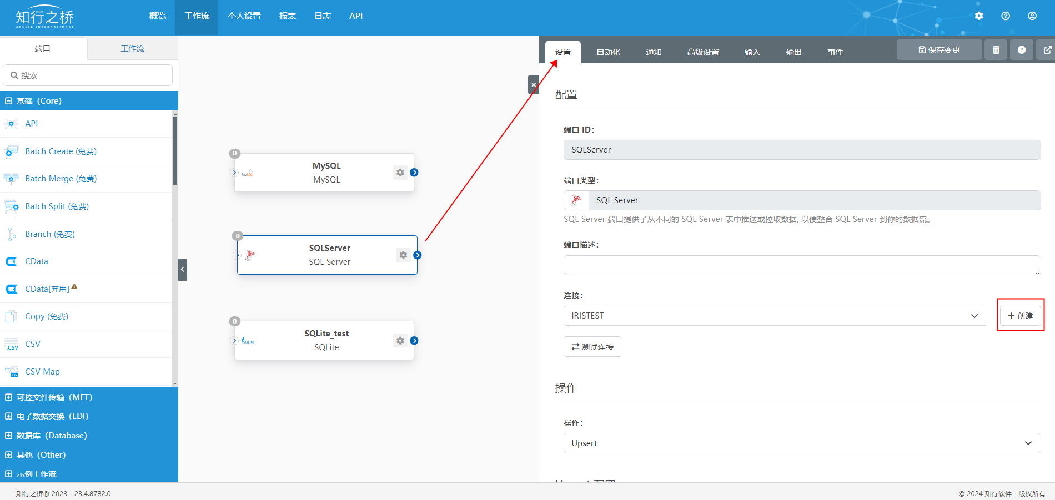Click MySQL connector input arrow
This screenshot has width=1055, height=500.
pos(234,173)
